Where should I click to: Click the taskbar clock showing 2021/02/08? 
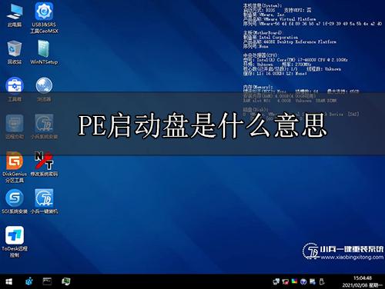(x=363, y=281)
